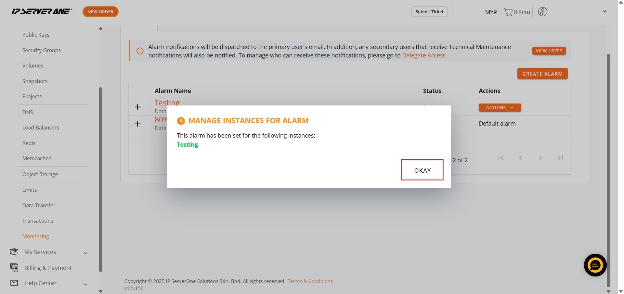Viewport: 624px width, 294px height.
Task: Open the ACTIONS dropdown for Testing alarm
Action: (x=500, y=107)
